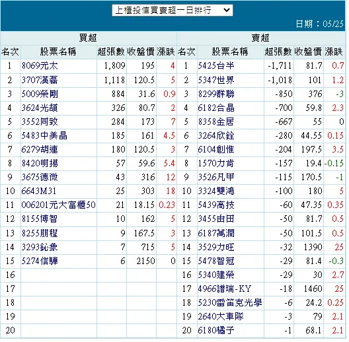Open stock link 8358金居
The height and width of the screenshot is (342, 349).
(x=216, y=122)
